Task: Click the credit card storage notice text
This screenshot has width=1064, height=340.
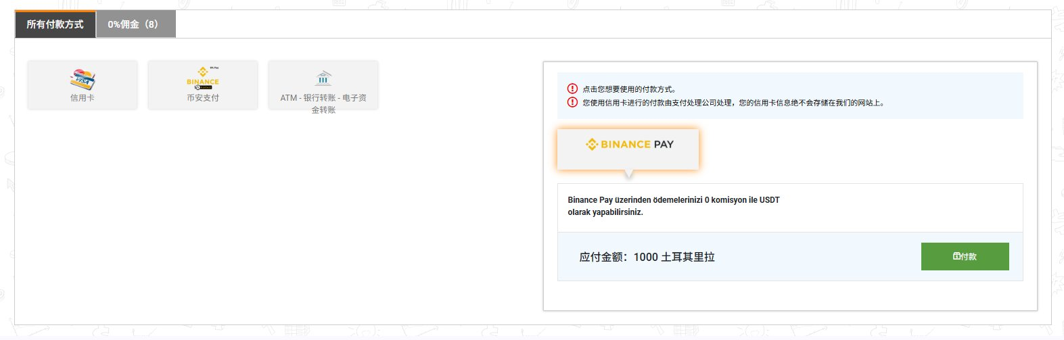Action: (x=733, y=103)
